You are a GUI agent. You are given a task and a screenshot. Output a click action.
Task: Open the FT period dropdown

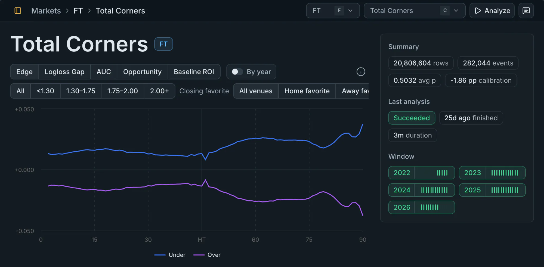click(333, 11)
